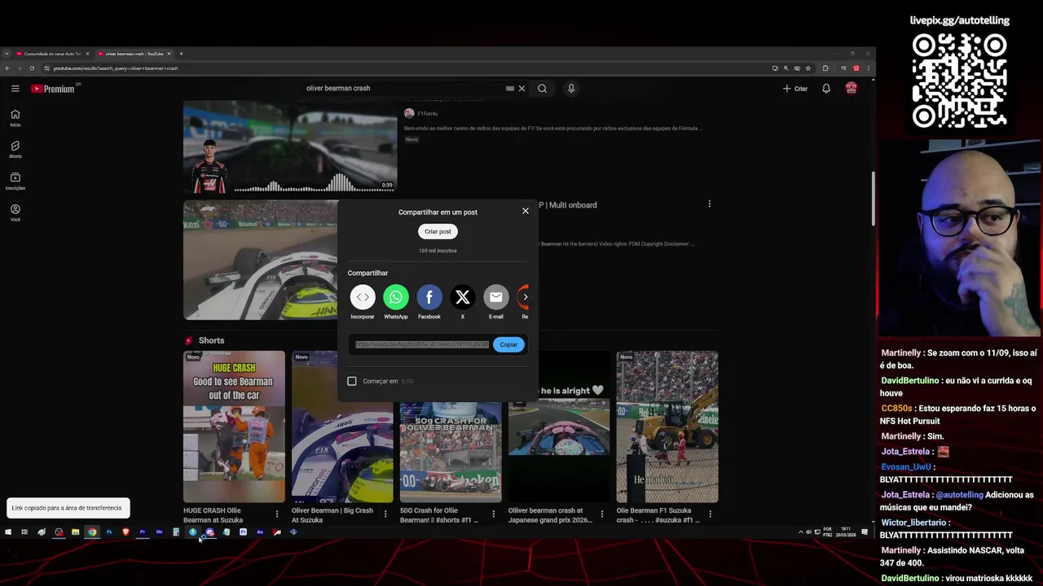Viewport: 1043px width, 586px height.
Task: Share to Facebook
Action: [429, 297]
